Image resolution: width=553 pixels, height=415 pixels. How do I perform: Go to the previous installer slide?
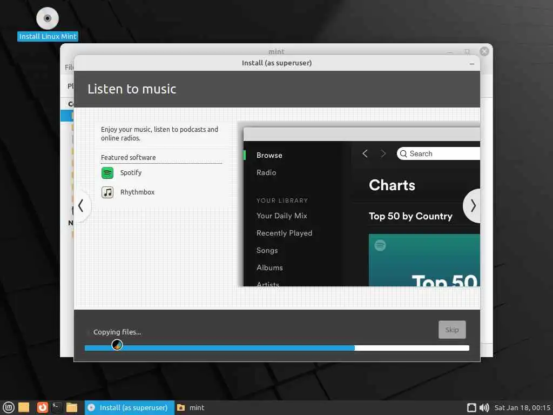click(81, 206)
